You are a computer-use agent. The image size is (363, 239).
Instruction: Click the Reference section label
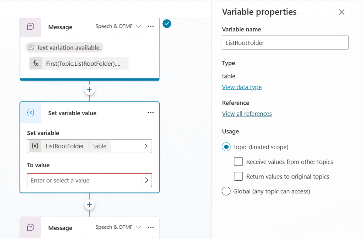[x=235, y=103]
